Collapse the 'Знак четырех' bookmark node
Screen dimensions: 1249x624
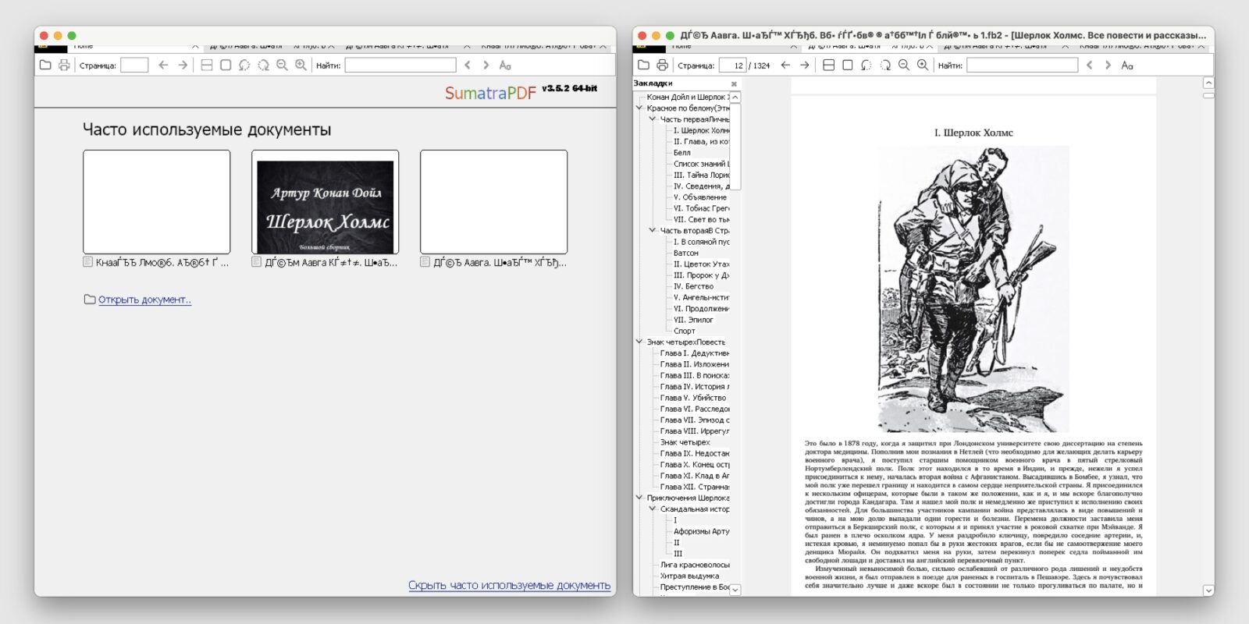pyautogui.click(x=639, y=342)
